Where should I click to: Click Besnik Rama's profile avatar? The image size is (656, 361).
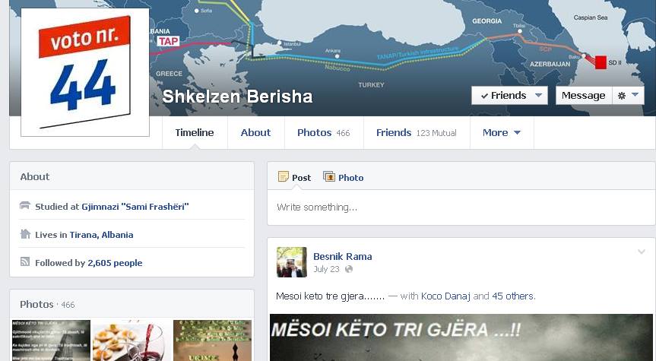tap(291, 262)
